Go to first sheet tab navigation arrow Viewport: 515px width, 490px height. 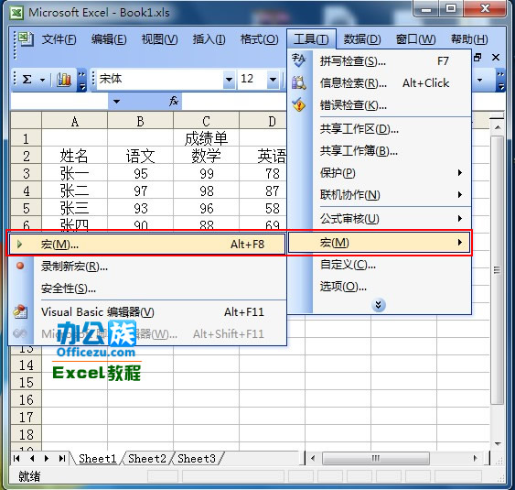coord(16,459)
